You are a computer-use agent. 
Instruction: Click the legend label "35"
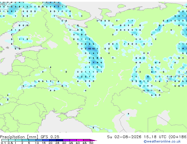[x=71, y=143]
